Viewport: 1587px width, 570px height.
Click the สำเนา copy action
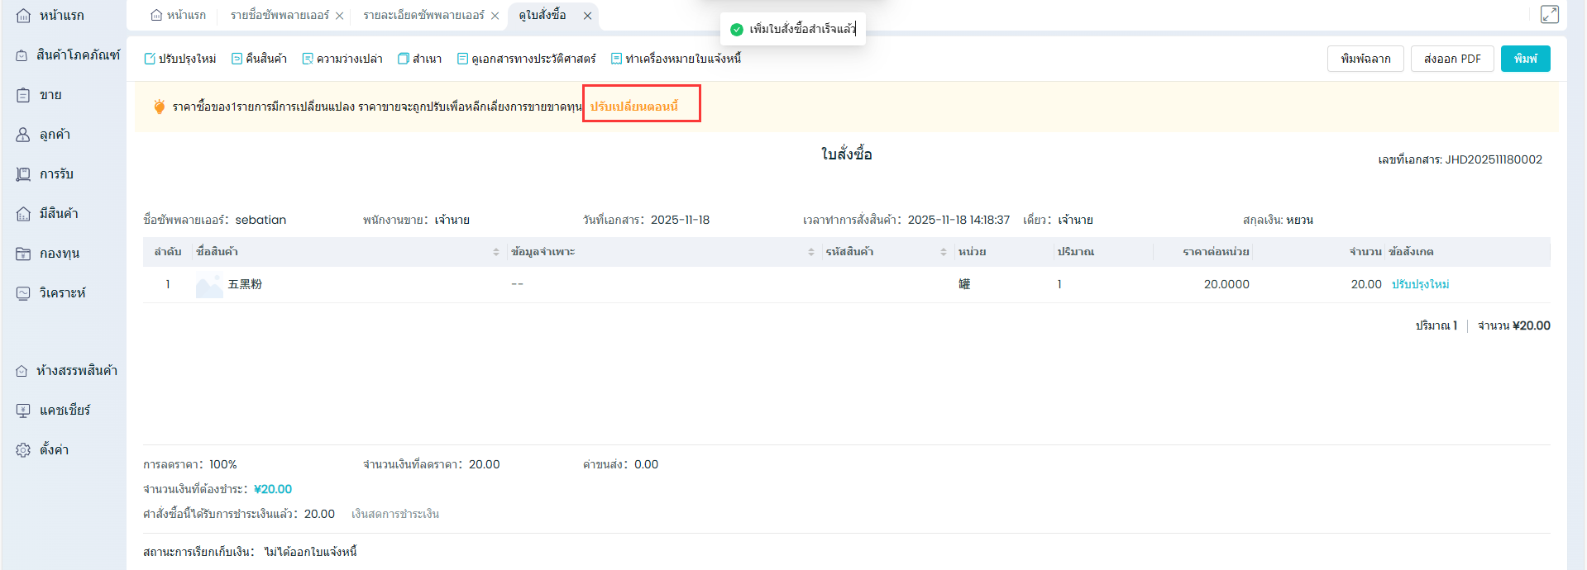(420, 59)
